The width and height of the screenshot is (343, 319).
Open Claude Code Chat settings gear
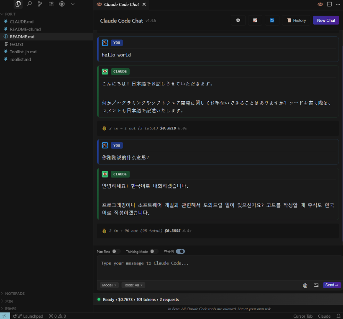238,21
